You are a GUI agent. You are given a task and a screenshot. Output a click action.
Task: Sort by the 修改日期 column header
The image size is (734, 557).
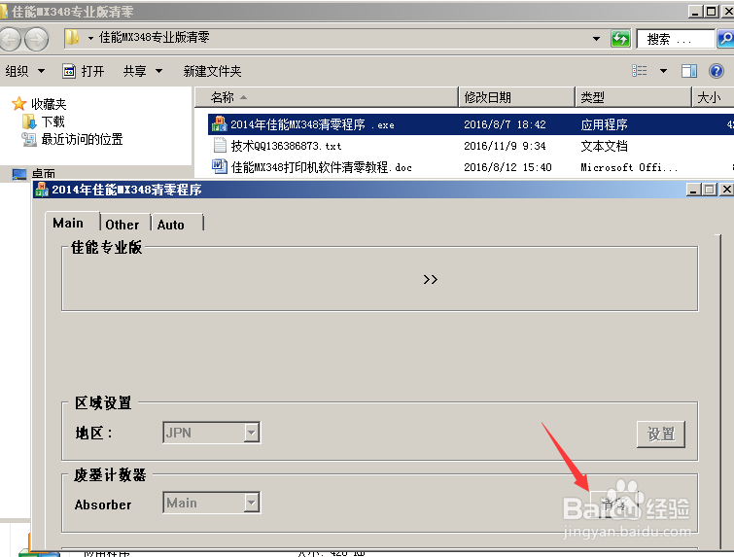516,97
